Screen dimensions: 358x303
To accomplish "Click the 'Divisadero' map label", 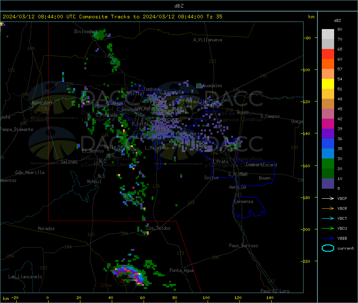I will 86,31.
